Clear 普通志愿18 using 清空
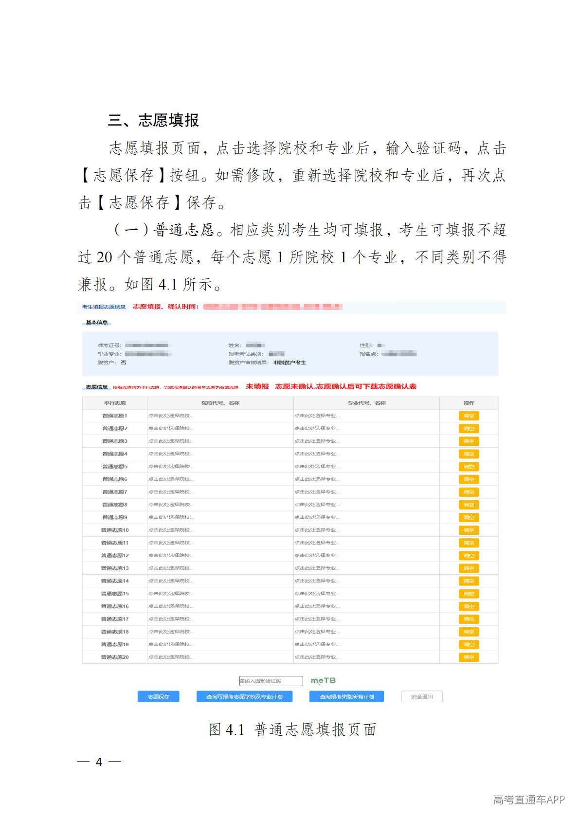The height and width of the screenshot is (819, 579). click(x=469, y=632)
